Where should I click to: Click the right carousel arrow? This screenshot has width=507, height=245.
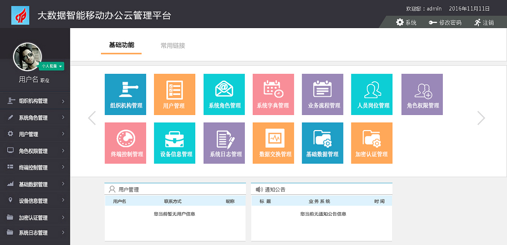[480, 118]
